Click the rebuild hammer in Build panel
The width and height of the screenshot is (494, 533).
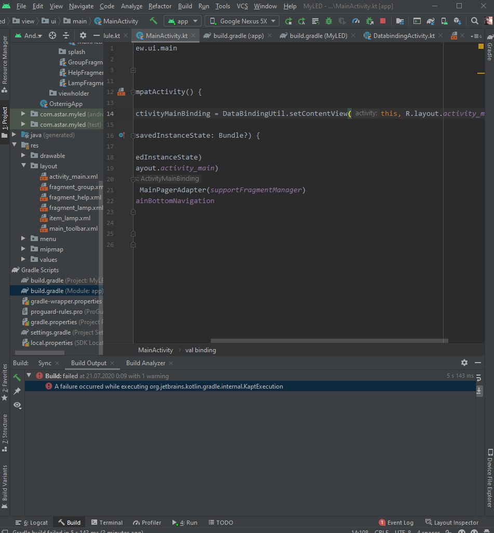tap(17, 377)
